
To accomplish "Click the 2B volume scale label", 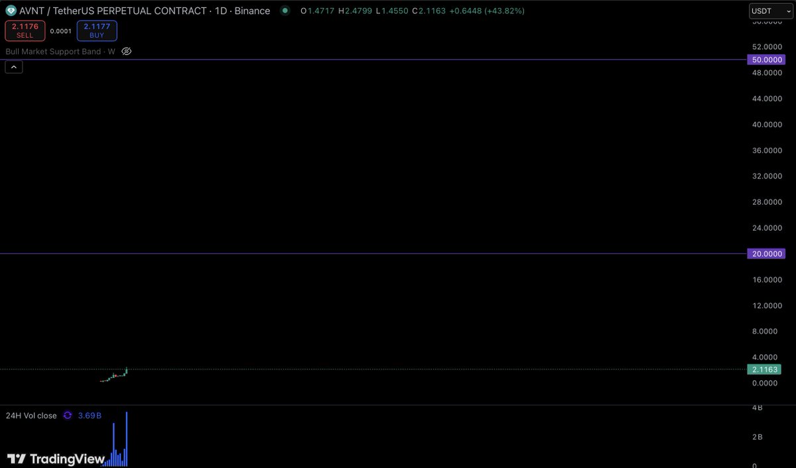I will tap(757, 438).
